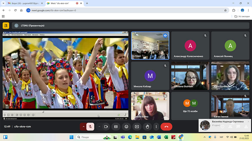Bookmark this page with the star icon
Viewport: 252px width, 141px height.
coord(225,10)
